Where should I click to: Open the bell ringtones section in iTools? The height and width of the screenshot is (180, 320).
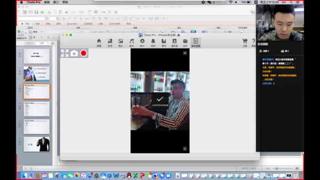click(153, 42)
